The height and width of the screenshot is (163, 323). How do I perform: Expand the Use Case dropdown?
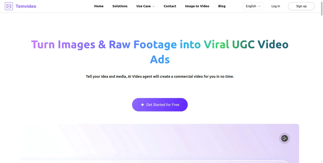click(x=145, y=6)
